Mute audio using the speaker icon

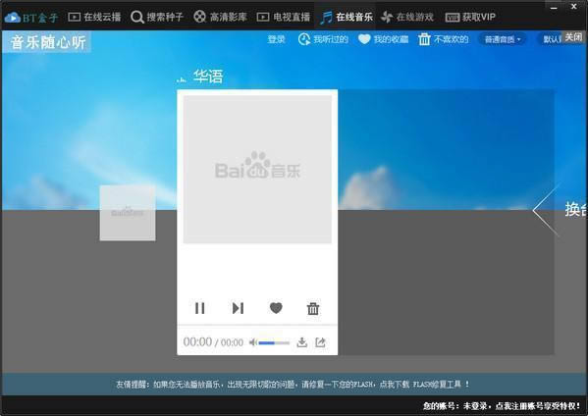pos(253,342)
